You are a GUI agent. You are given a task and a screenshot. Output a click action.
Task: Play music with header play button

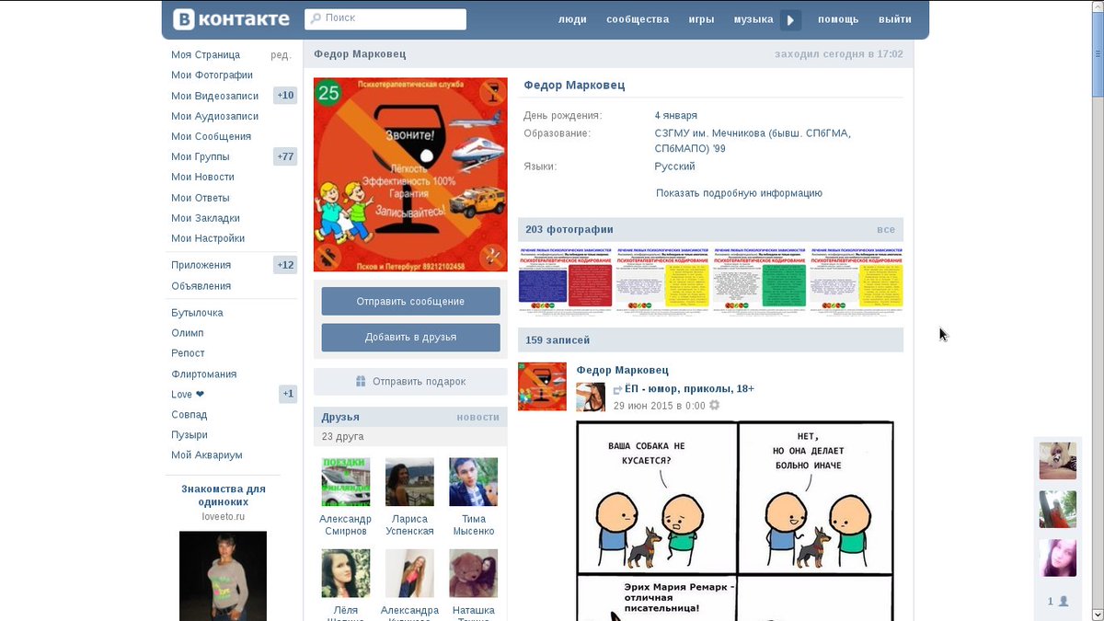pyautogui.click(x=791, y=20)
